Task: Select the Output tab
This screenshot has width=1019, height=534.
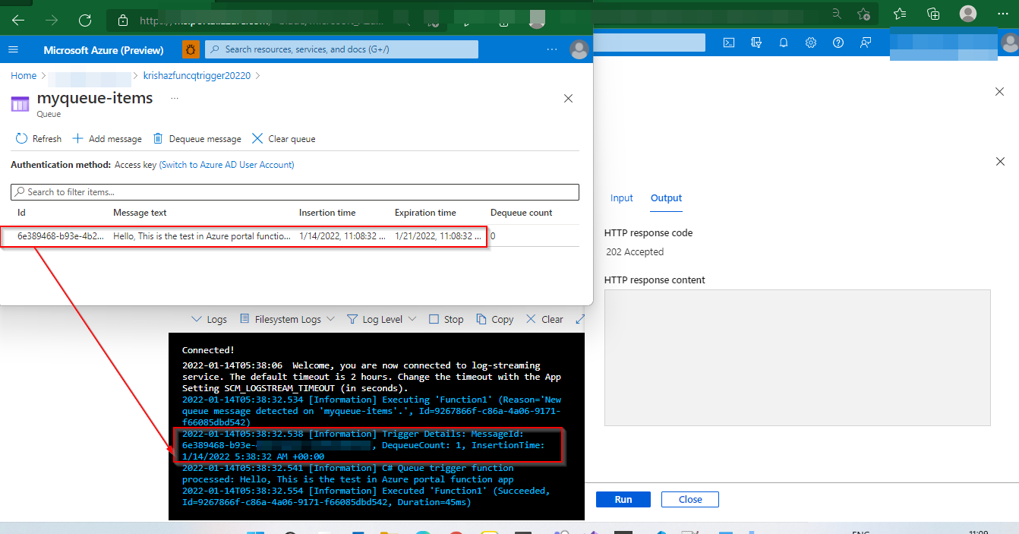Action: coord(667,198)
